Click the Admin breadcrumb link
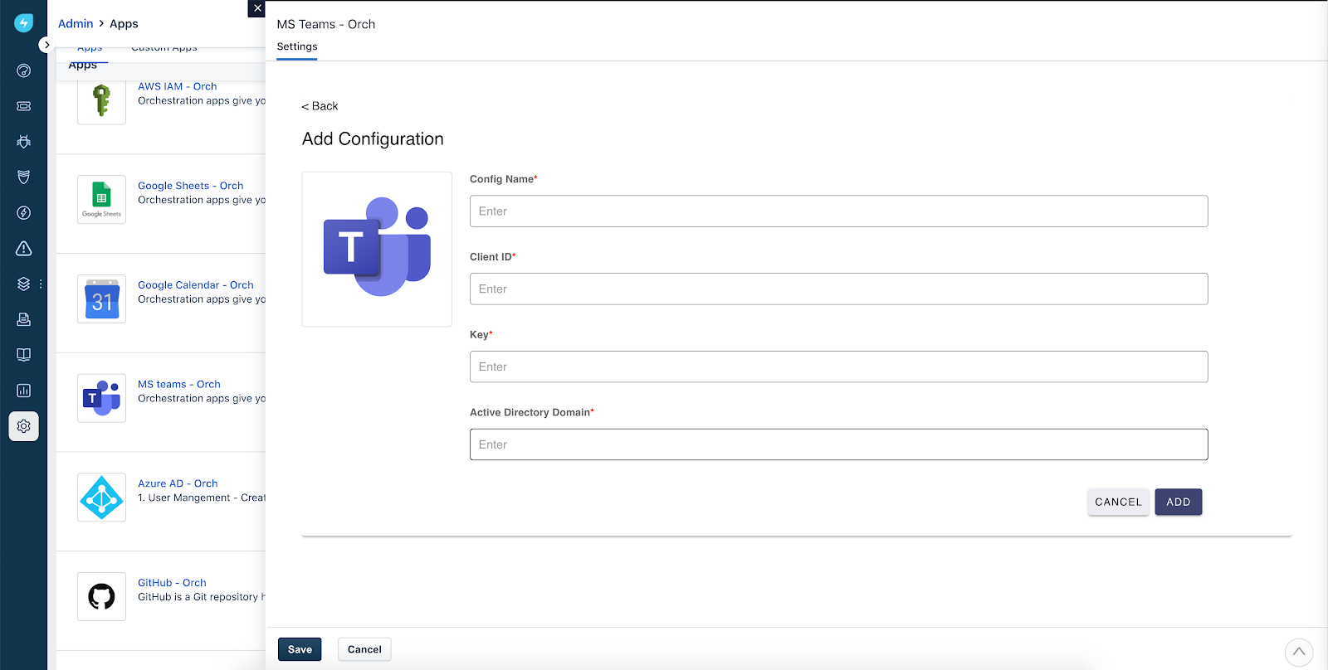Image resolution: width=1328 pixels, height=670 pixels. coord(76,23)
